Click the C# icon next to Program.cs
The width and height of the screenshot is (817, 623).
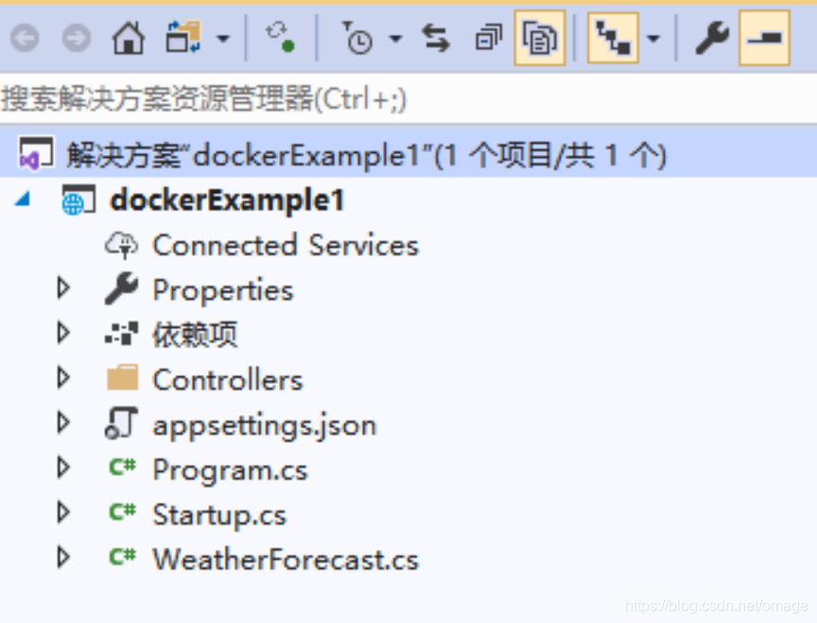pyautogui.click(x=122, y=469)
